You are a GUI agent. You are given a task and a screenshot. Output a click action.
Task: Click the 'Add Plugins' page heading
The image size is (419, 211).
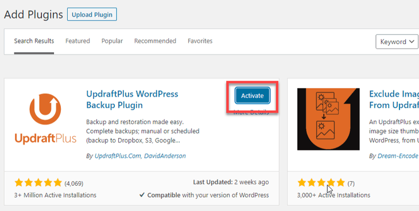point(33,14)
